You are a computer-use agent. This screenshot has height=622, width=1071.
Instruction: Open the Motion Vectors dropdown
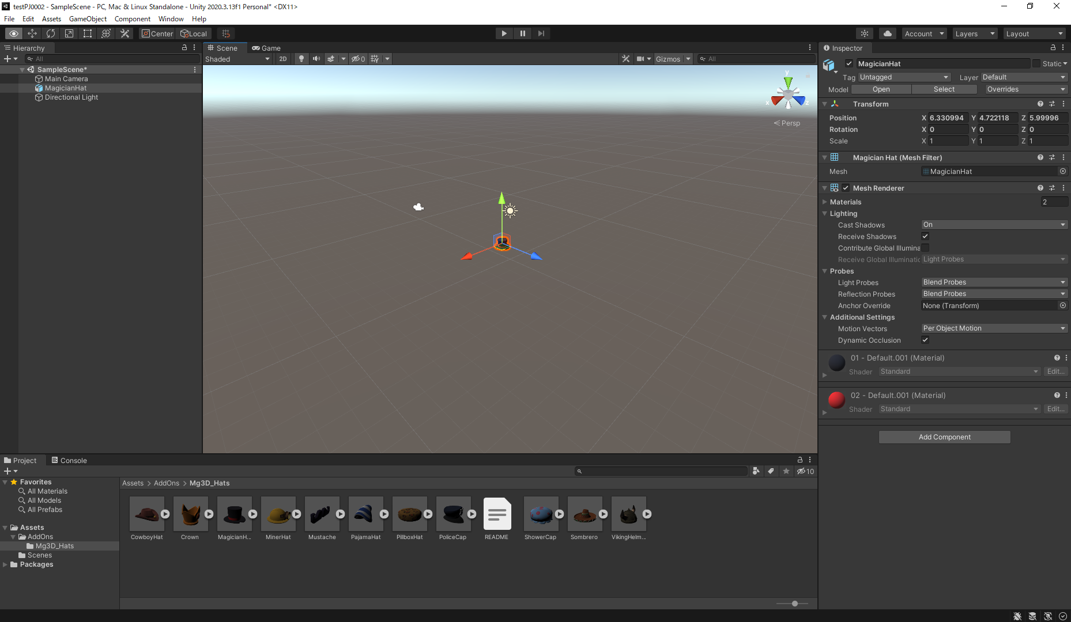[994, 328]
